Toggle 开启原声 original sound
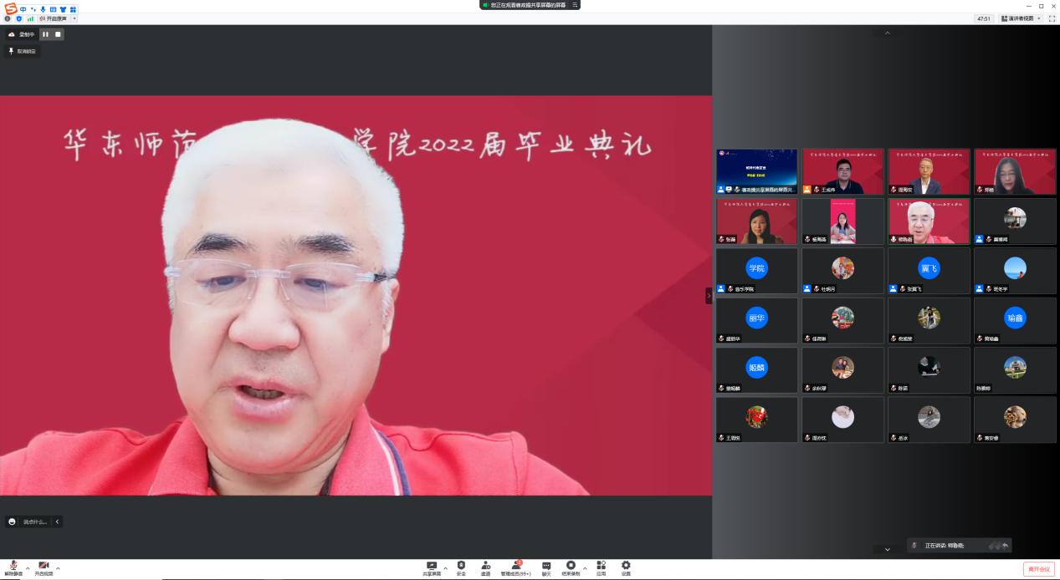 54,18
